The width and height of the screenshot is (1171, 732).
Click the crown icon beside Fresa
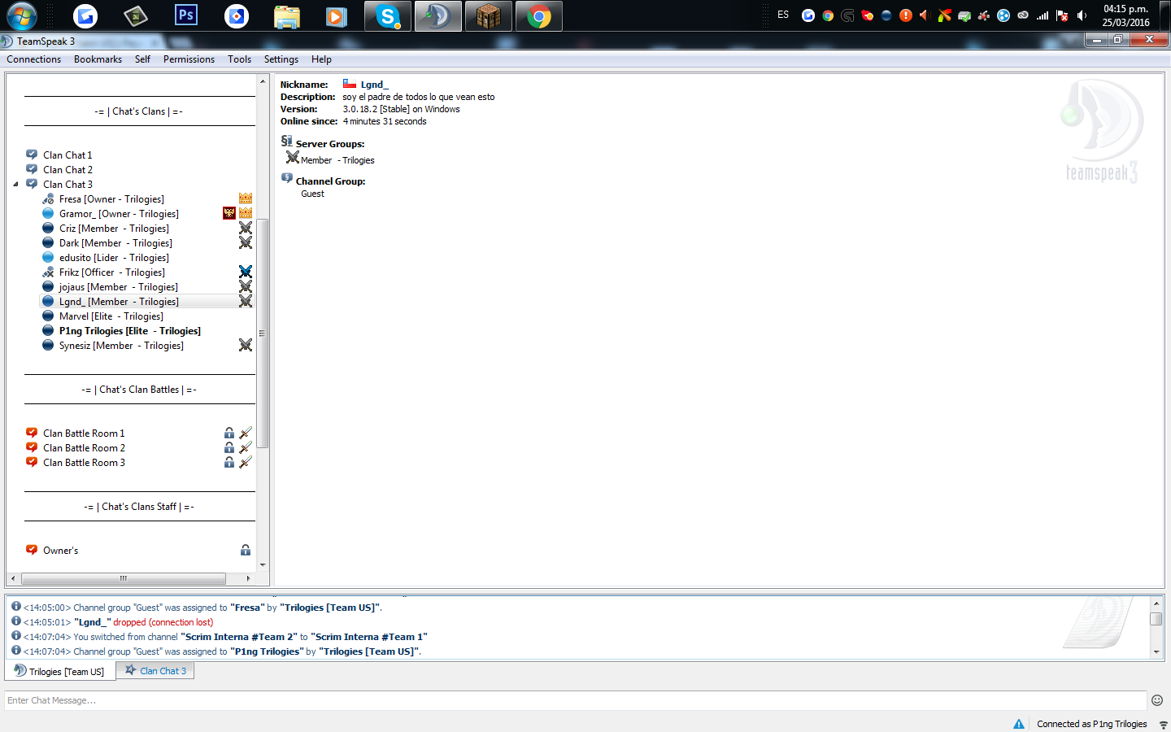click(246, 198)
